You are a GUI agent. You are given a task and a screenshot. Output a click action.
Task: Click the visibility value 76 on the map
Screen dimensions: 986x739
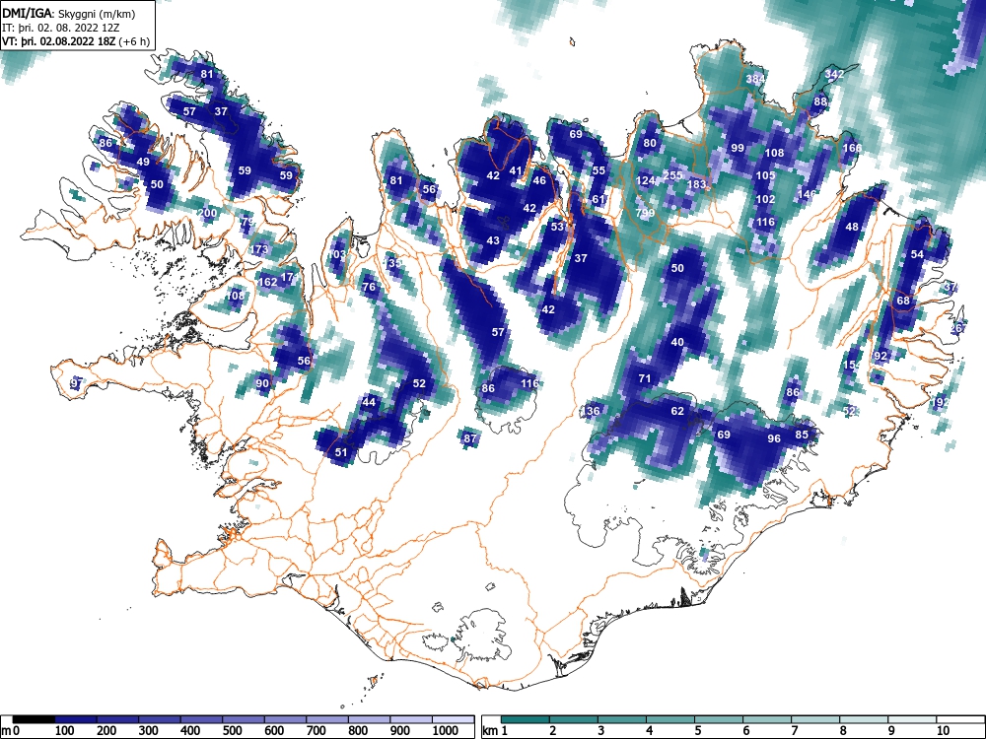click(369, 287)
